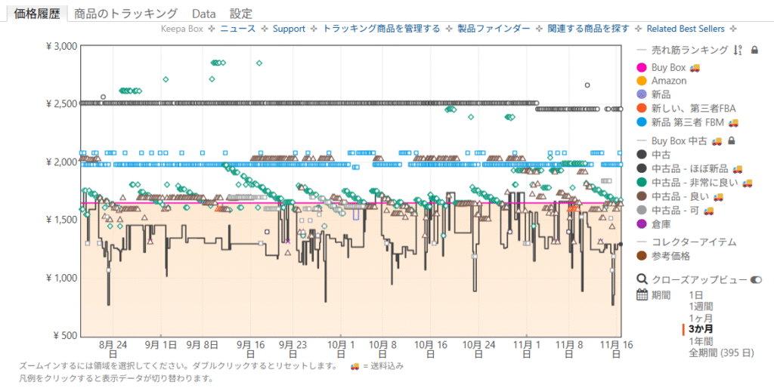Viewport: 774px width, 388px height.
Task: Click the magnifier icon for クローズアップビュー
Action: pyautogui.click(x=642, y=279)
